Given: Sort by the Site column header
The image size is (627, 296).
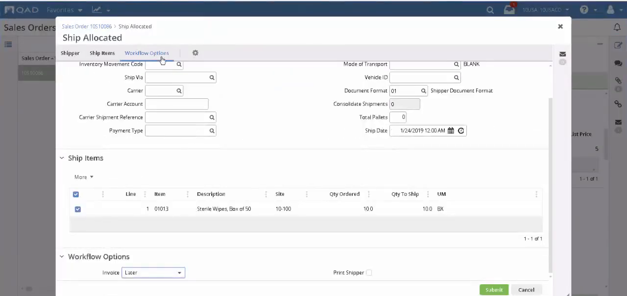Looking at the screenshot, I should pos(280,194).
